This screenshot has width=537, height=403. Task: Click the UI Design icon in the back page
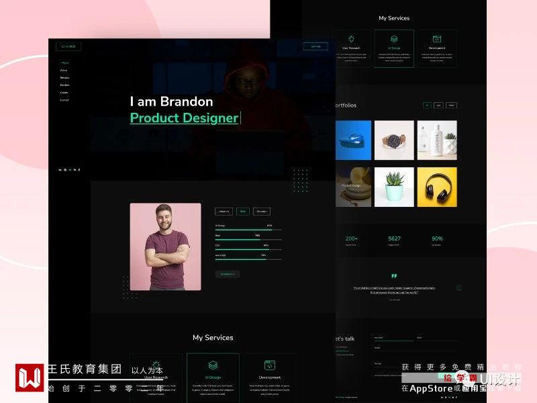click(394, 39)
